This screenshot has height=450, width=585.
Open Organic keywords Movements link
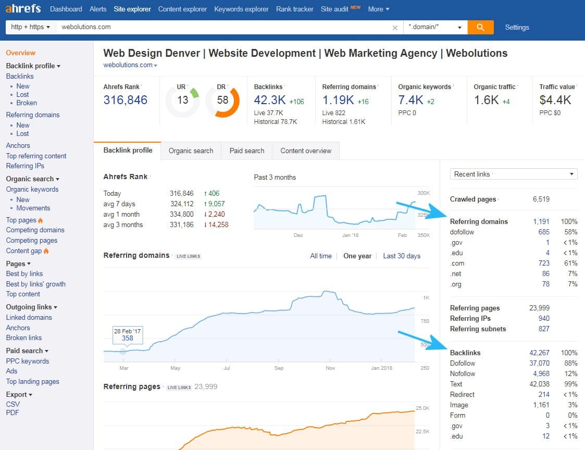pyautogui.click(x=33, y=208)
